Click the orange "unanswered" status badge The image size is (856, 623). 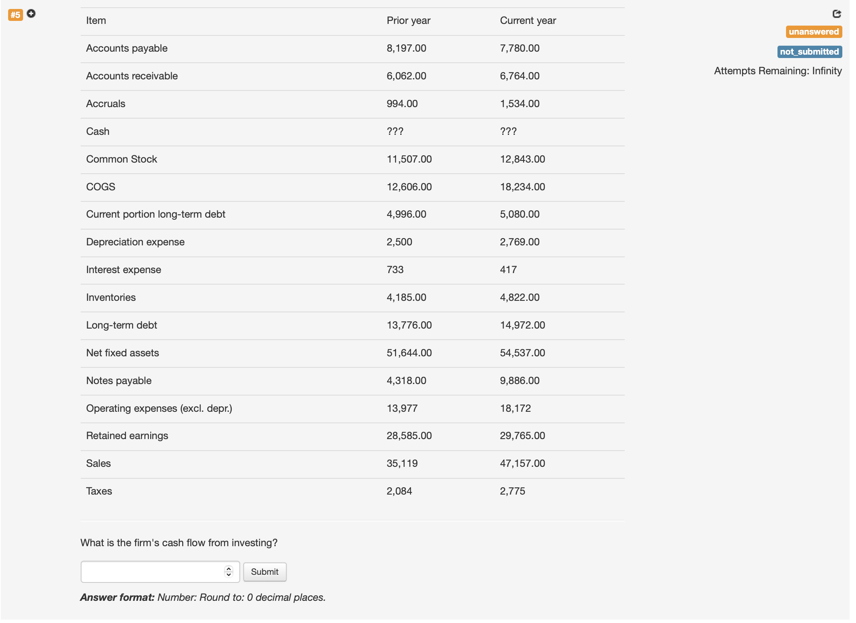(x=814, y=31)
